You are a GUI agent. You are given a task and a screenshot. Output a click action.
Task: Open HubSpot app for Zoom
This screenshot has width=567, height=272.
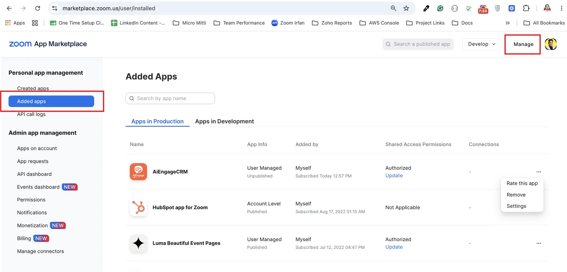click(180, 207)
